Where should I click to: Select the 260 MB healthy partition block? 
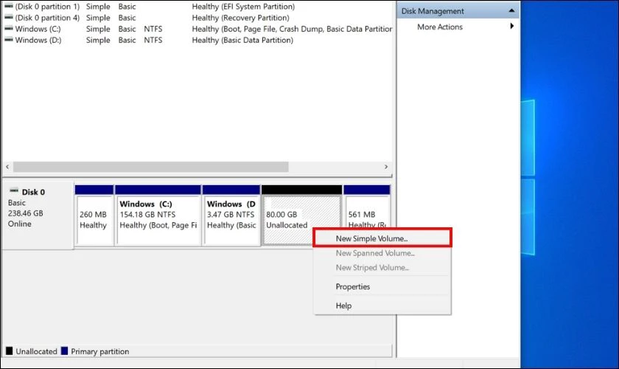pos(94,219)
